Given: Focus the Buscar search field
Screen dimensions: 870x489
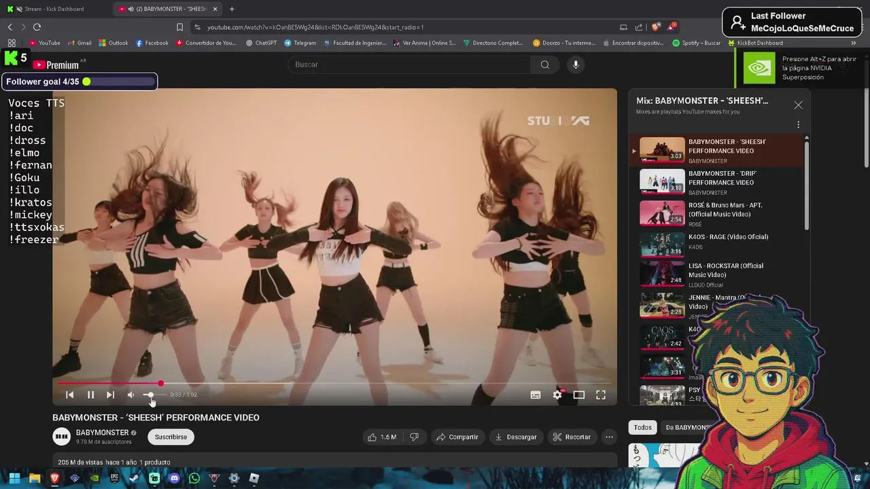Looking at the screenshot, I should (409, 65).
